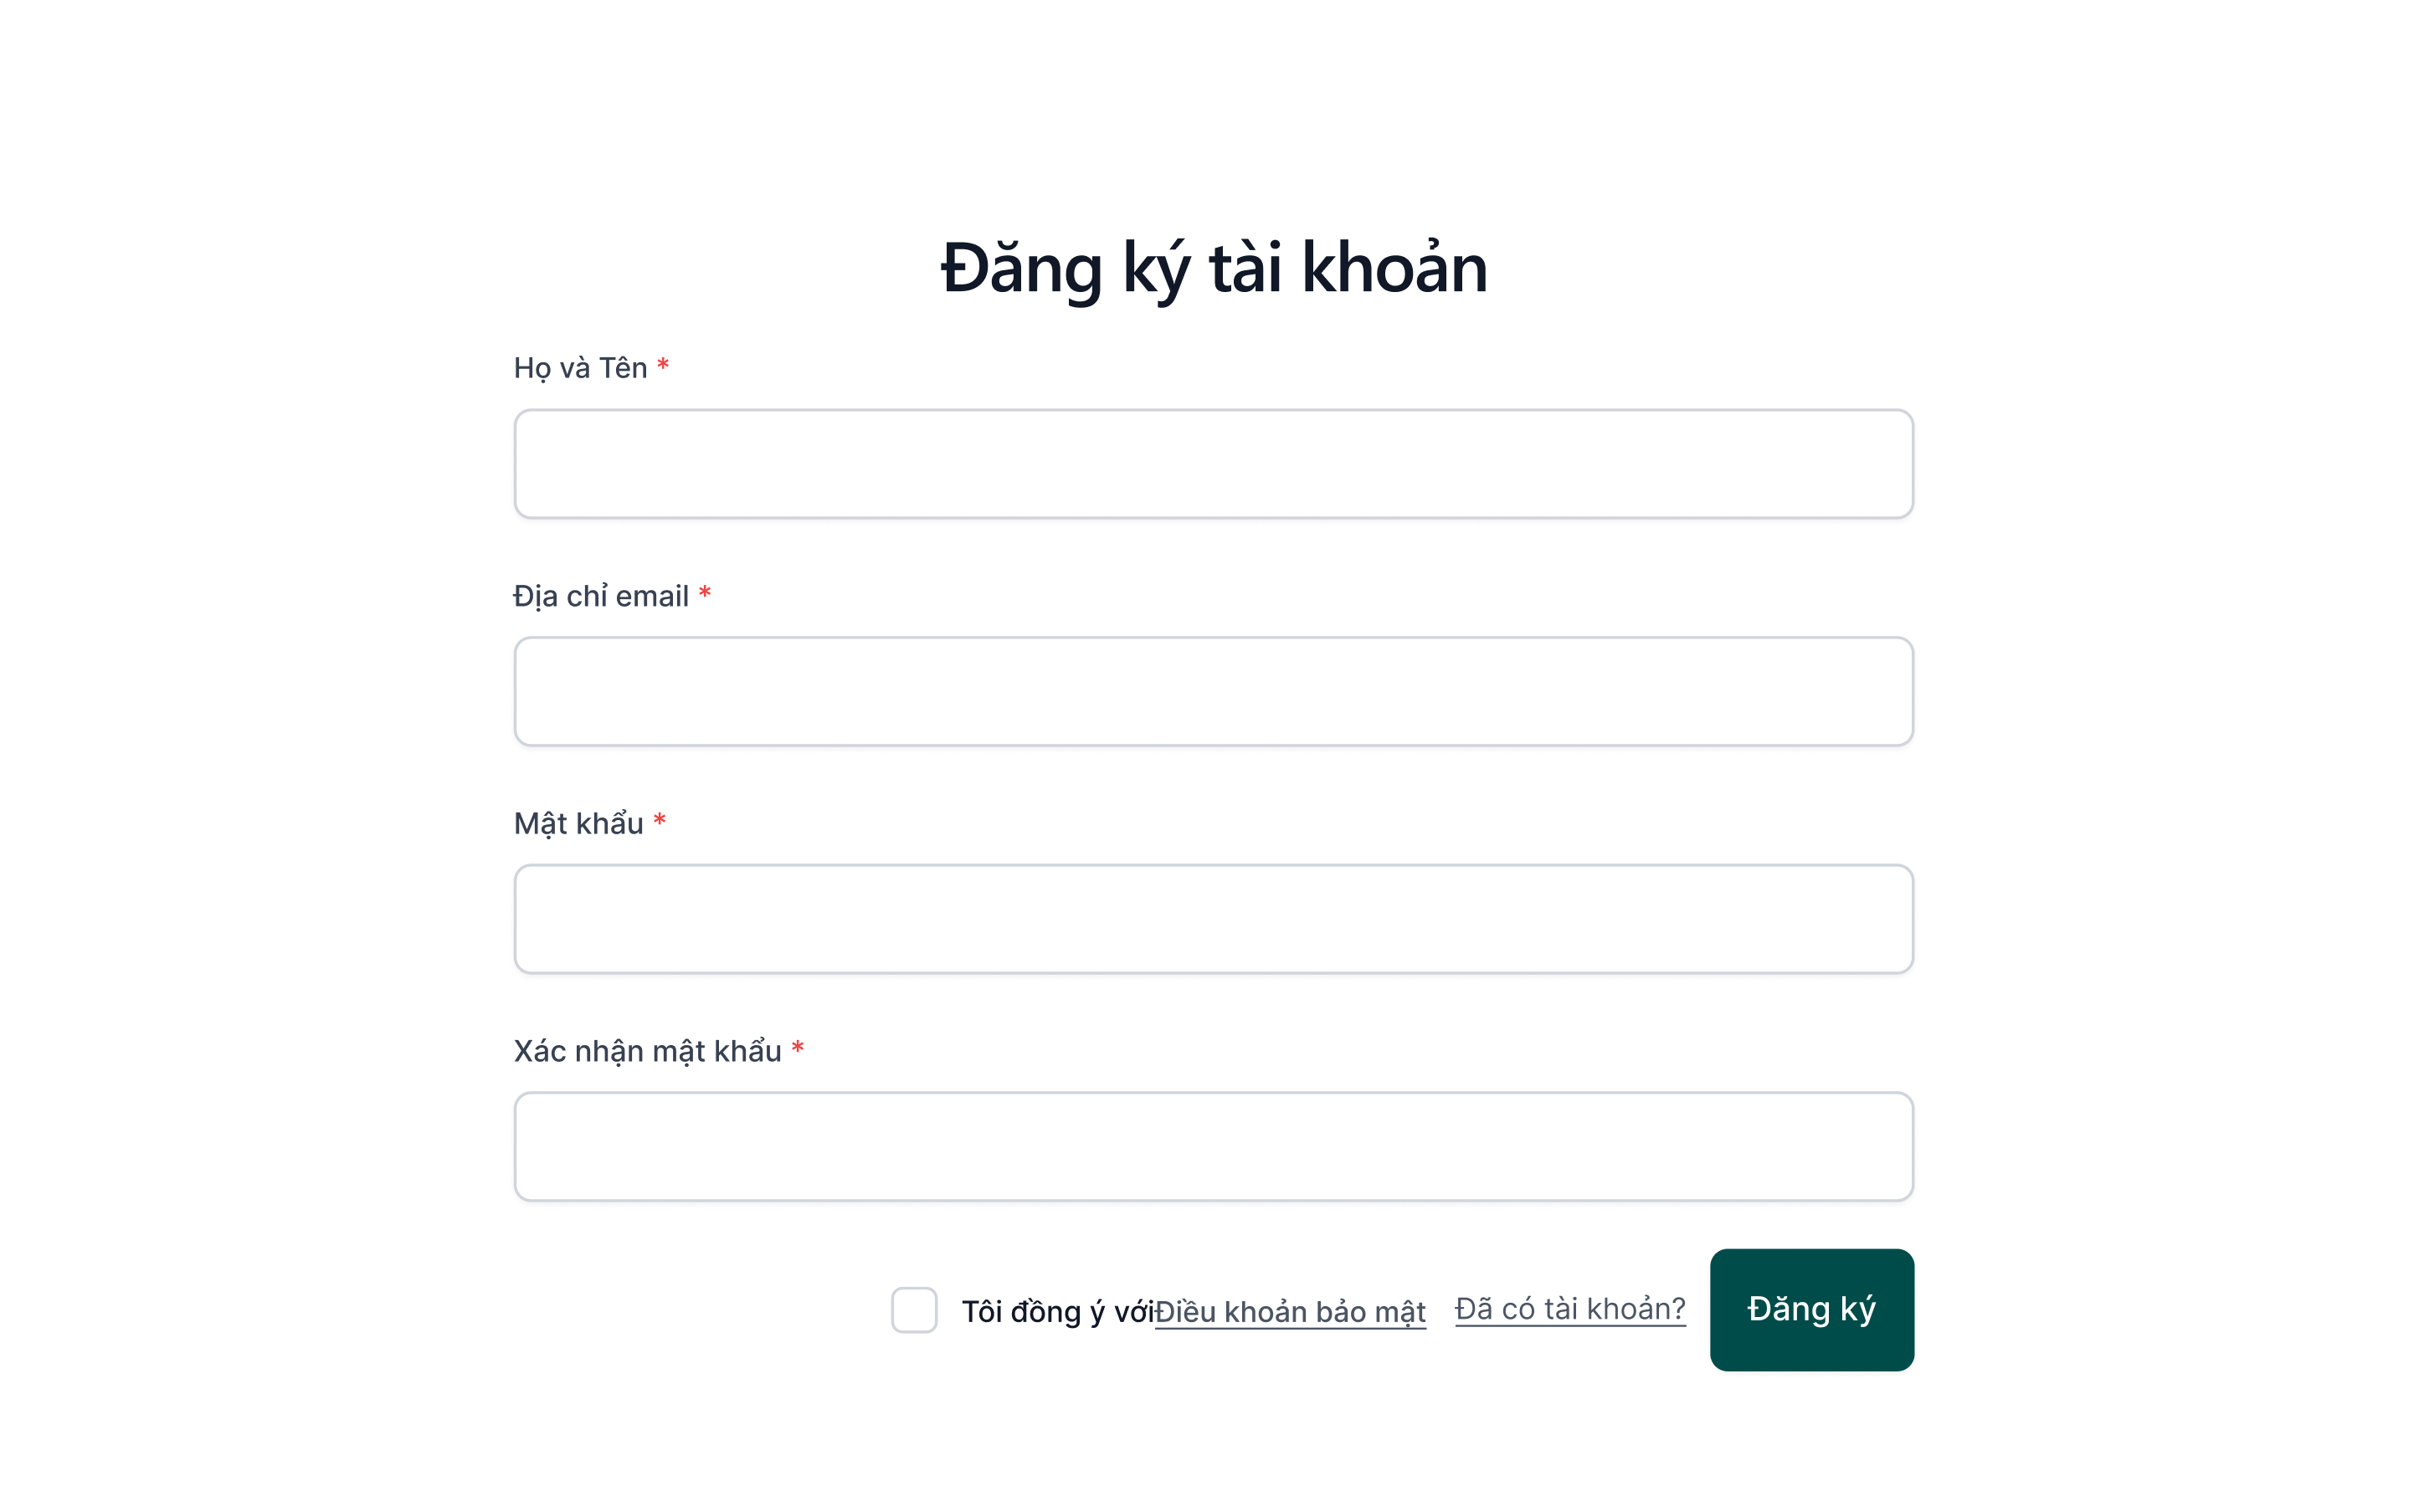
Task: Click the Xác nhận mật khẩu label text
Action: pos(647,1051)
